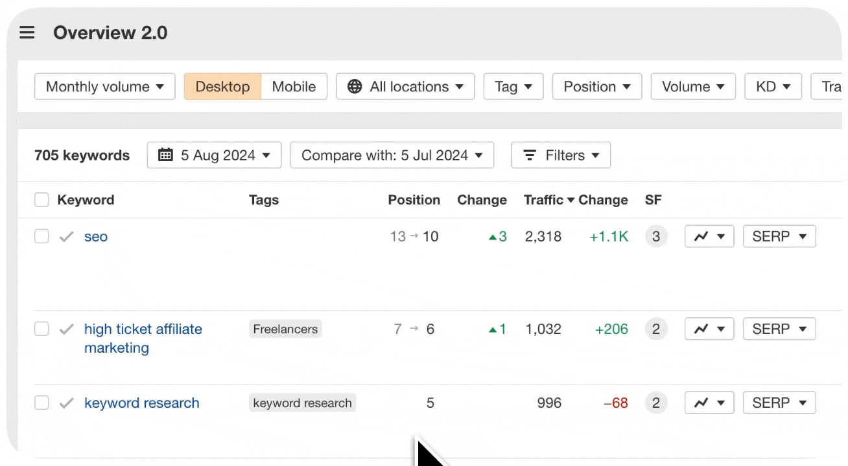
Task: Open the 5 Aug 2024 date picker
Action: [214, 155]
